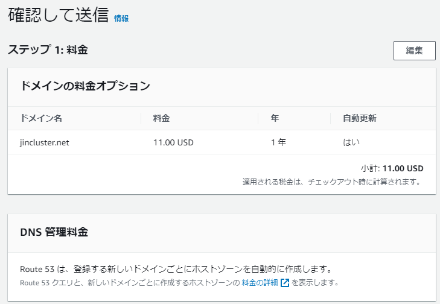The height and width of the screenshot is (304, 440).
Task: Click the tax note below the subtotal
Action: coord(331,181)
